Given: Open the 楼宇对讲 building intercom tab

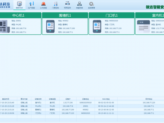Looking at the screenshot, I should [19, 5].
